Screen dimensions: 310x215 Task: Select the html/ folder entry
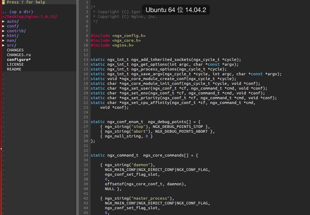click(x=13, y=36)
